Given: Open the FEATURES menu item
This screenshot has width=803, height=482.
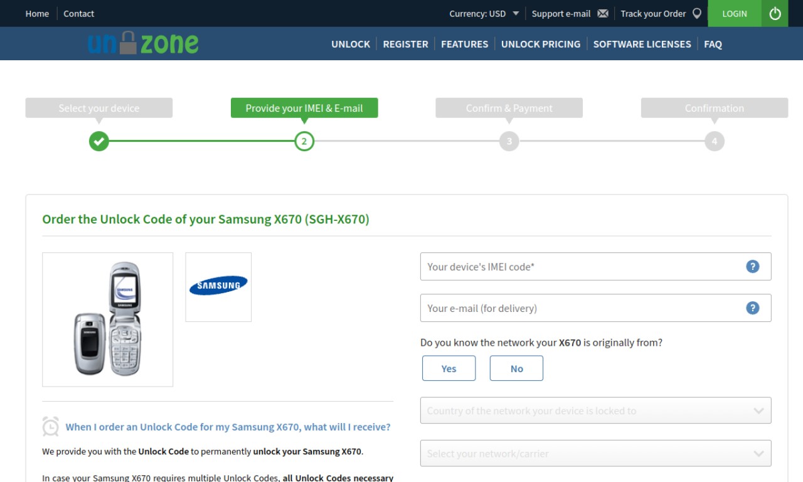Looking at the screenshot, I should click(x=464, y=44).
